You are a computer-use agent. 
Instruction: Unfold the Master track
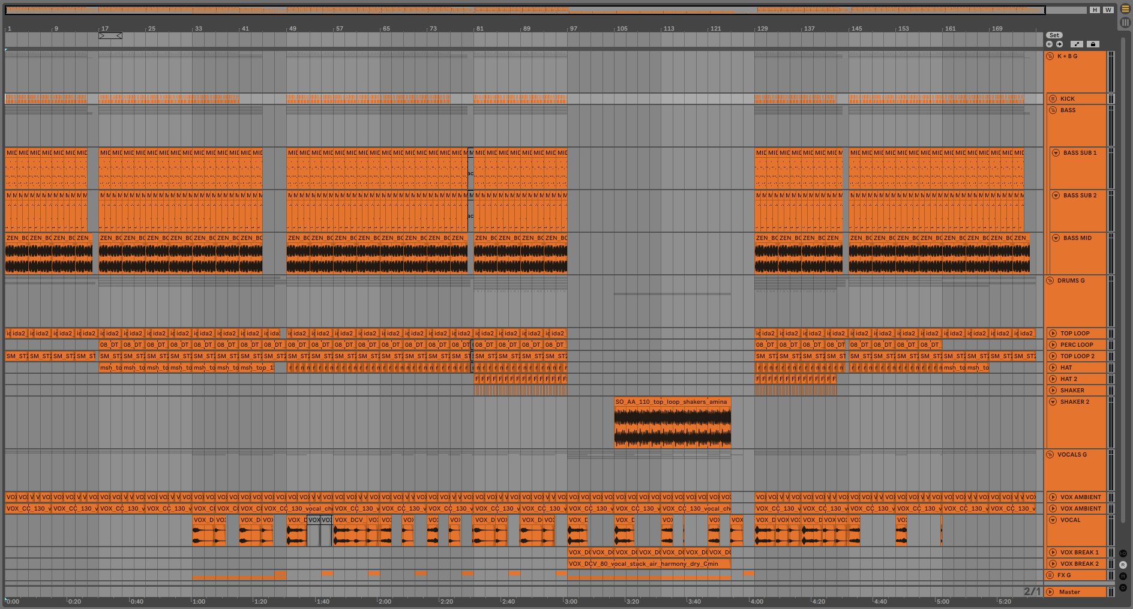pos(1050,592)
